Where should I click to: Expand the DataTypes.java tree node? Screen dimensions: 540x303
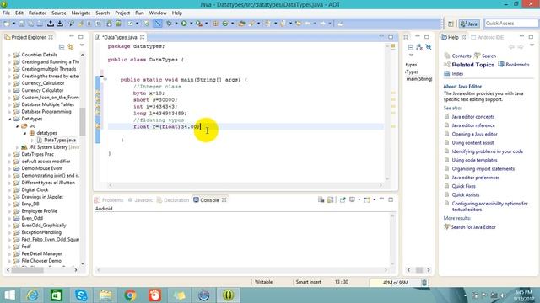[32, 141]
